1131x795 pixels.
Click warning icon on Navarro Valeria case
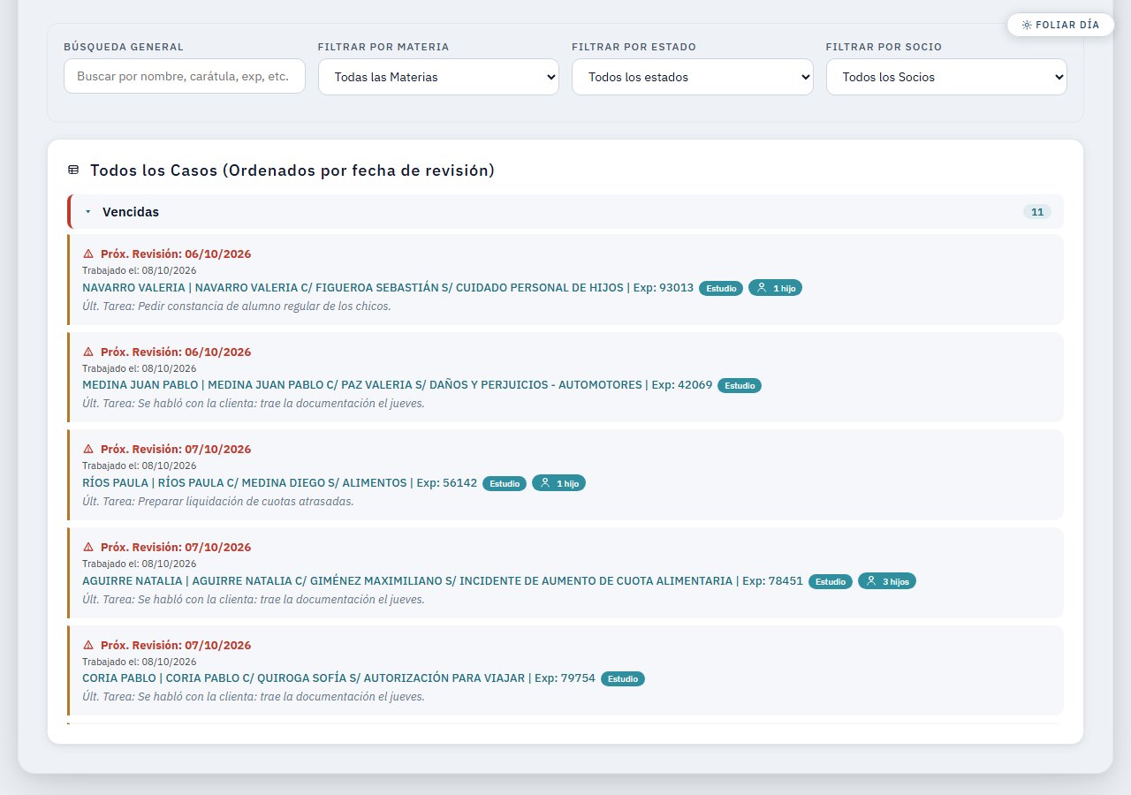pos(88,254)
